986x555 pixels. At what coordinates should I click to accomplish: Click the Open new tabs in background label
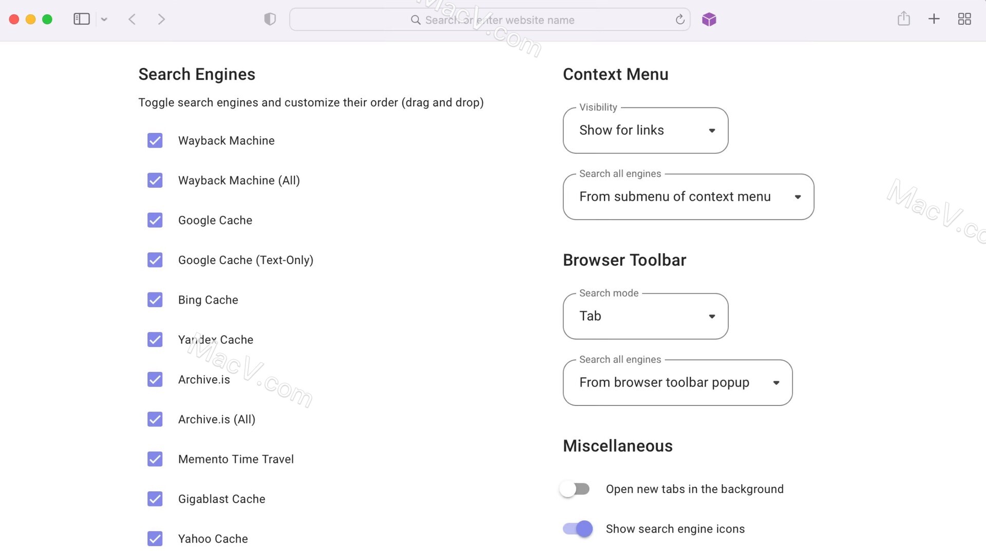coord(695,489)
